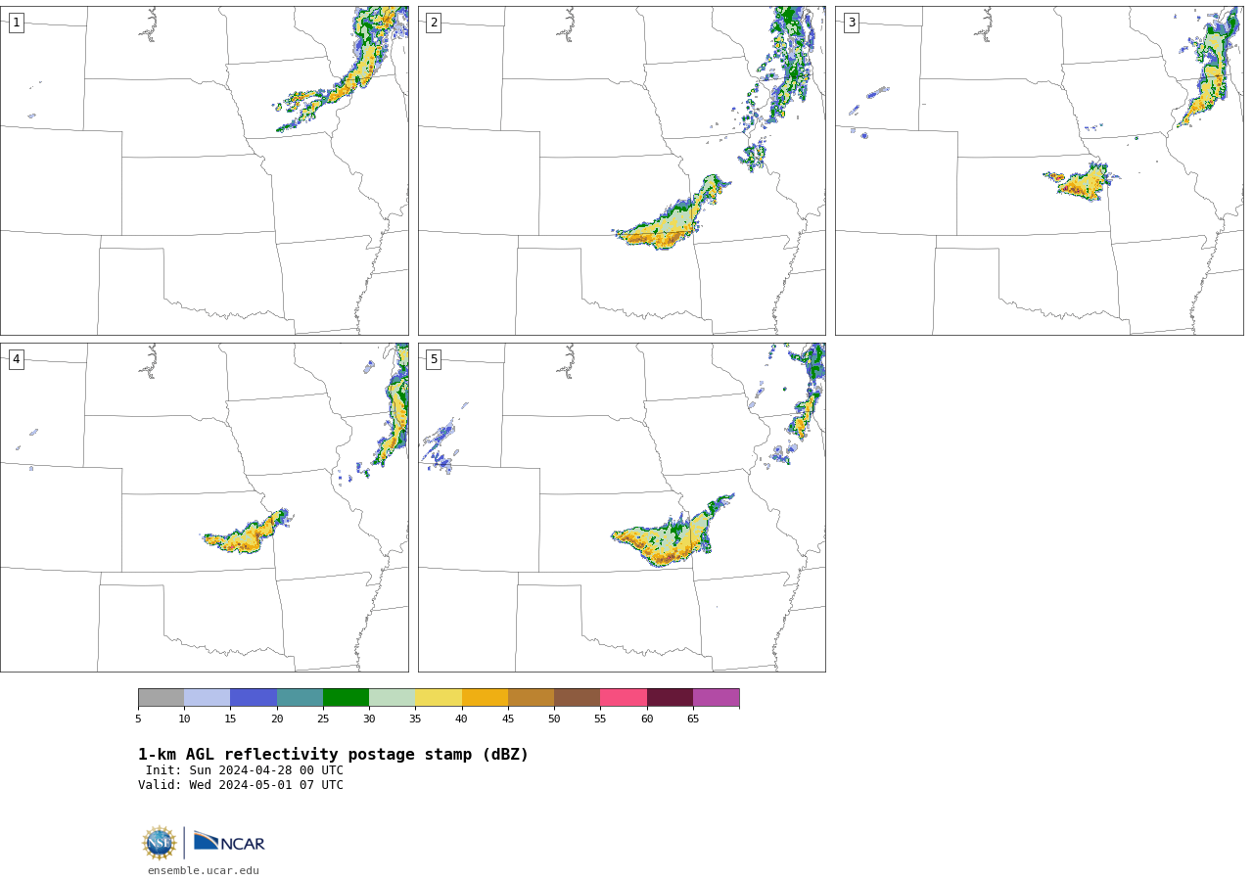
Task: Click the colorbar tick label 35
Action: pos(415,720)
